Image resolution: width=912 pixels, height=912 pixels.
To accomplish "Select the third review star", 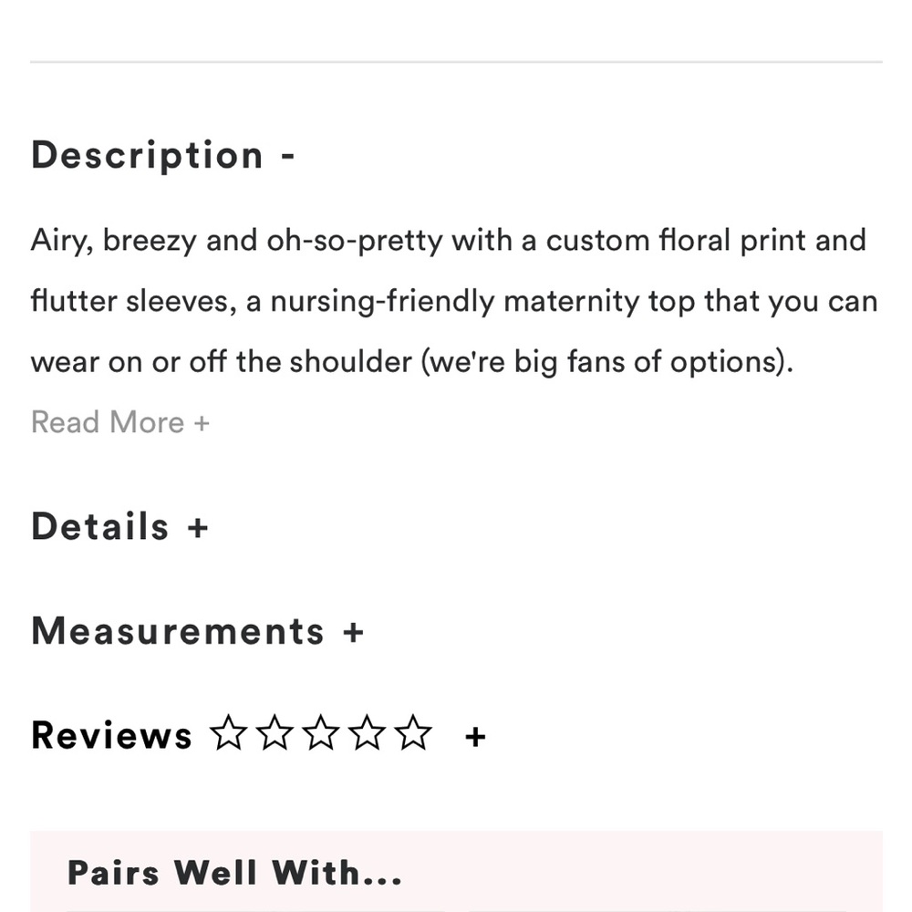I will pos(320,732).
